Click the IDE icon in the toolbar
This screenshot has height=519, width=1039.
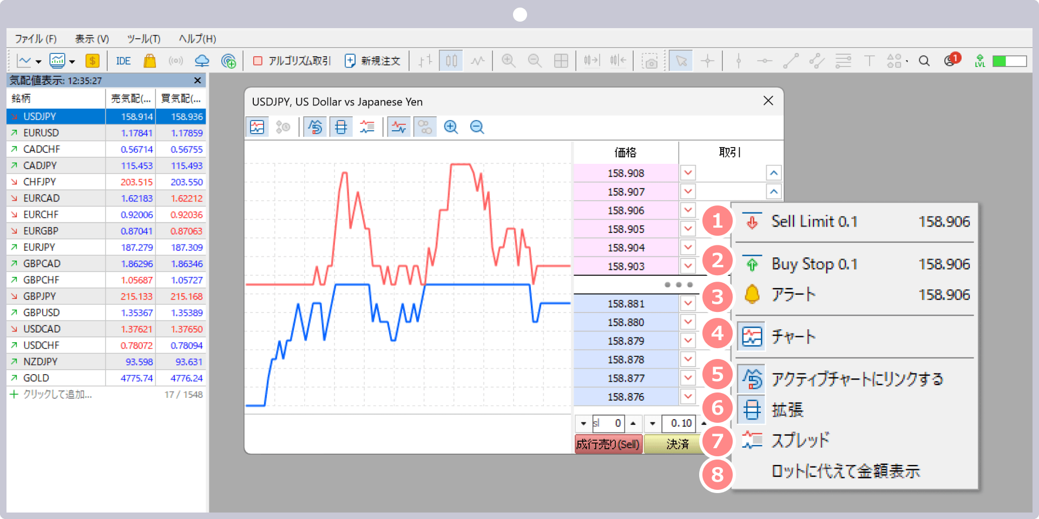pyautogui.click(x=123, y=61)
